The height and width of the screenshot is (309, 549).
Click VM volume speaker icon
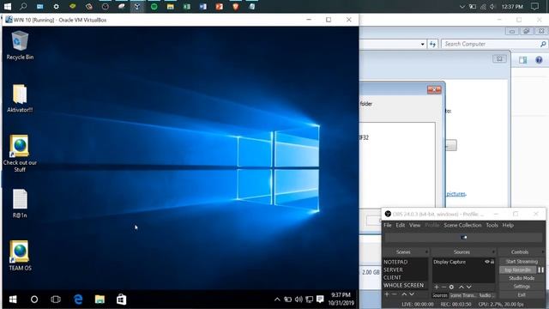[299, 300]
